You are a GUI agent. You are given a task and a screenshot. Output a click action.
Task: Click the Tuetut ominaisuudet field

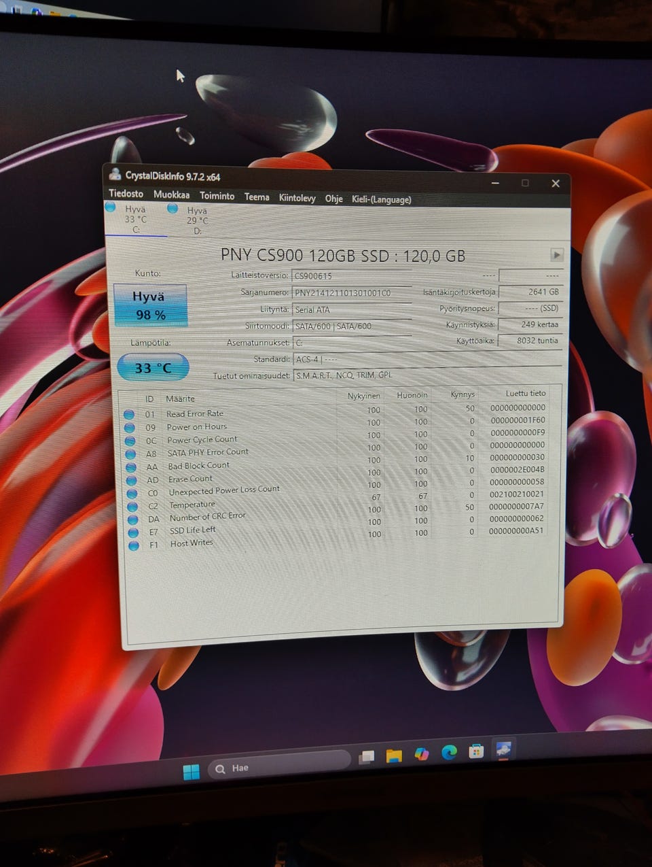pos(427,375)
